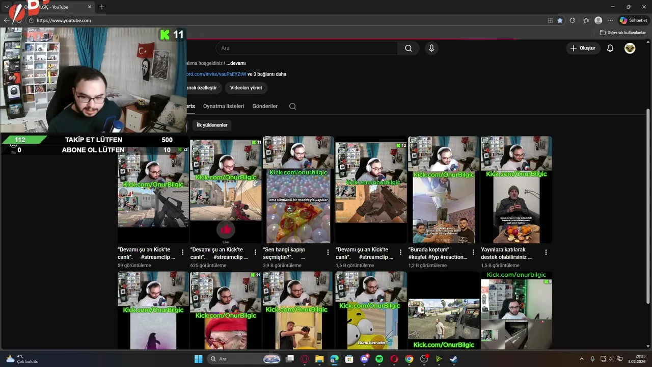Open the short thumbnail with red Like thumbs-up
This screenshot has height=367, width=652.
coord(226,190)
